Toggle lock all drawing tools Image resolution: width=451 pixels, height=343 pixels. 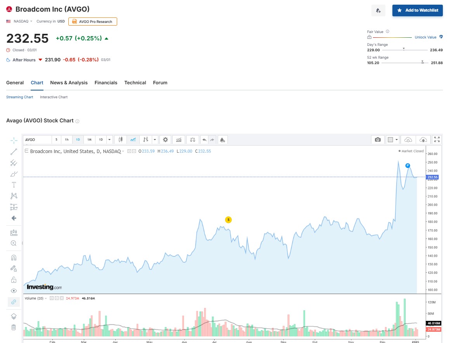[14, 280]
